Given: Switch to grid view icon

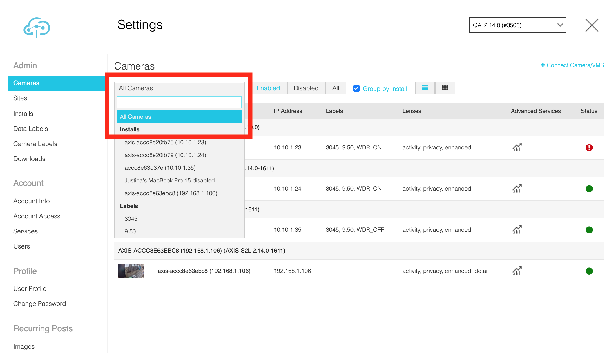Looking at the screenshot, I should (445, 88).
